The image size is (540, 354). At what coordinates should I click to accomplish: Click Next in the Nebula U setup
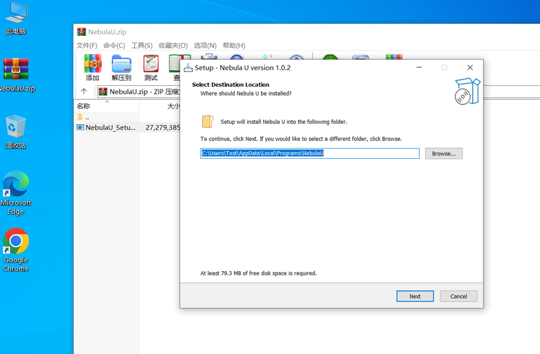415,296
